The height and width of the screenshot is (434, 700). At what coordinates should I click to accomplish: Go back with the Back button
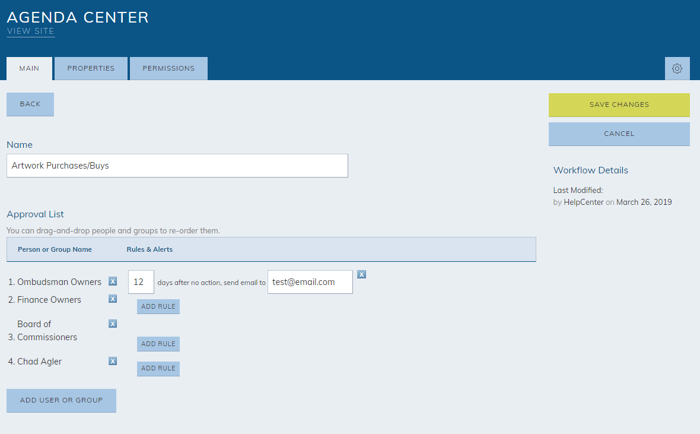[x=30, y=104]
